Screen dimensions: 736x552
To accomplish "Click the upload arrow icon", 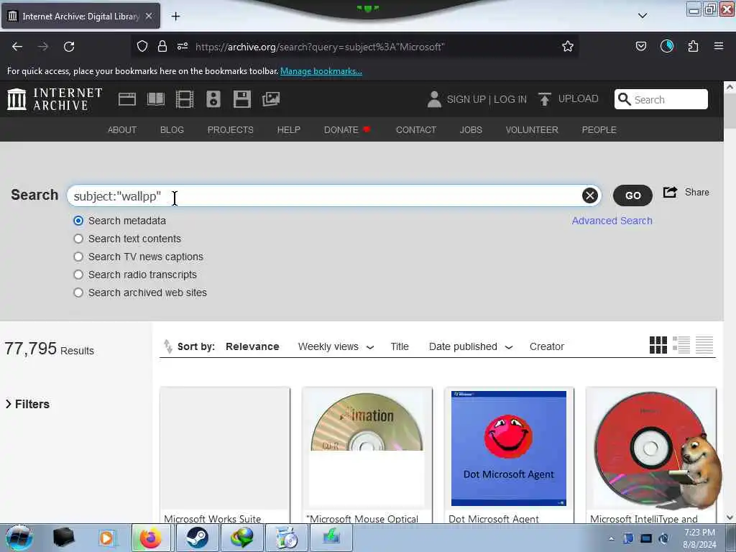I will click(x=545, y=99).
